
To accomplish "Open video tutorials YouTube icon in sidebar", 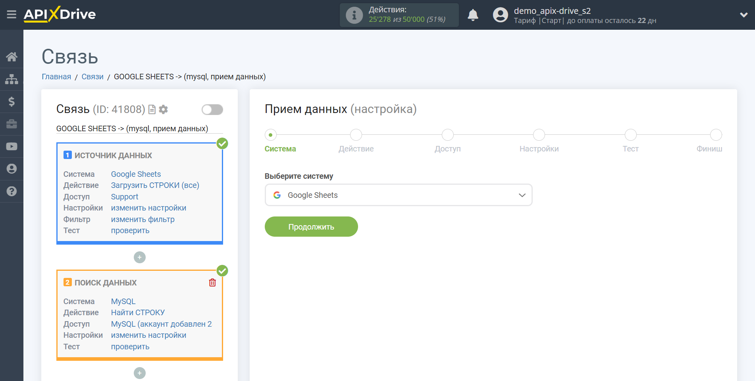I will click(x=12, y=146).
